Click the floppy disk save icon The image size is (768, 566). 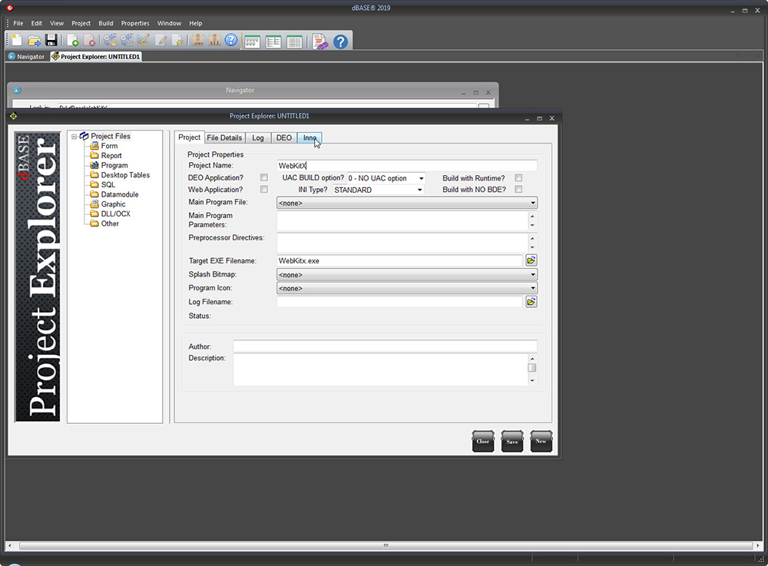(x=51, y=40)
